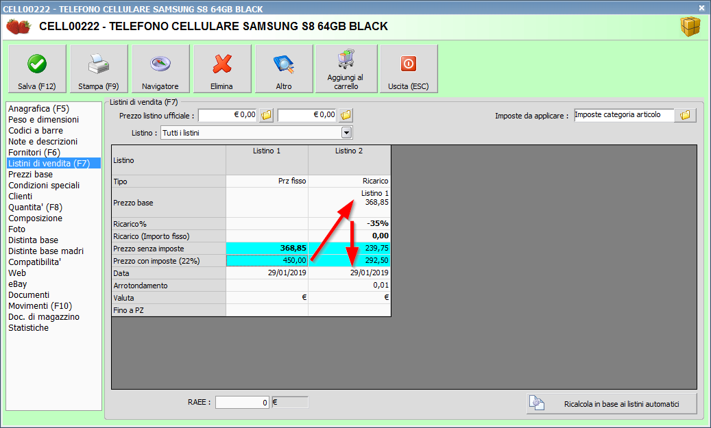Viewport: 711px width, 428px height.
Task: Open the Altro options button
Action: (284, 69)
